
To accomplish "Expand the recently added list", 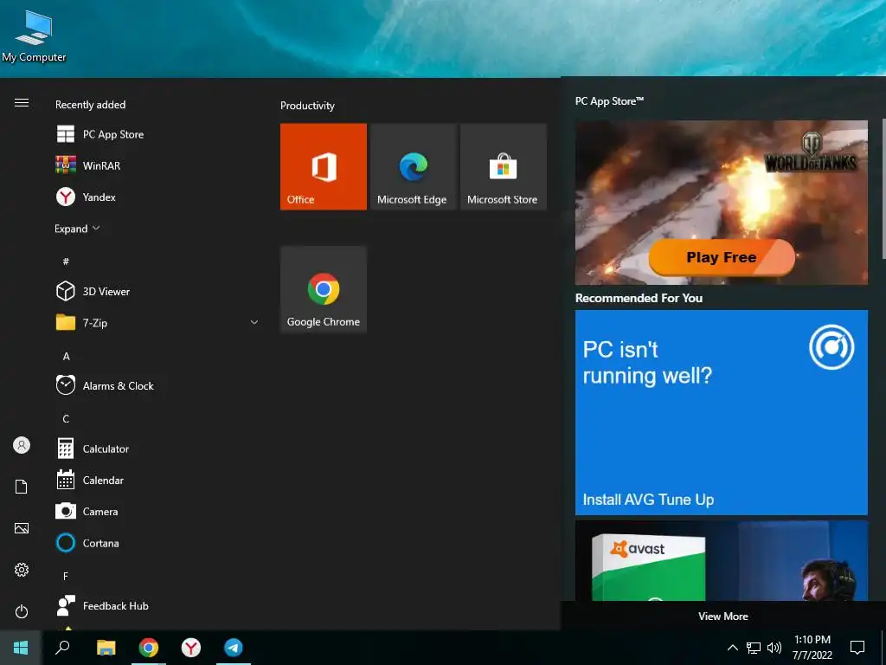I will (x=77, y=229).
